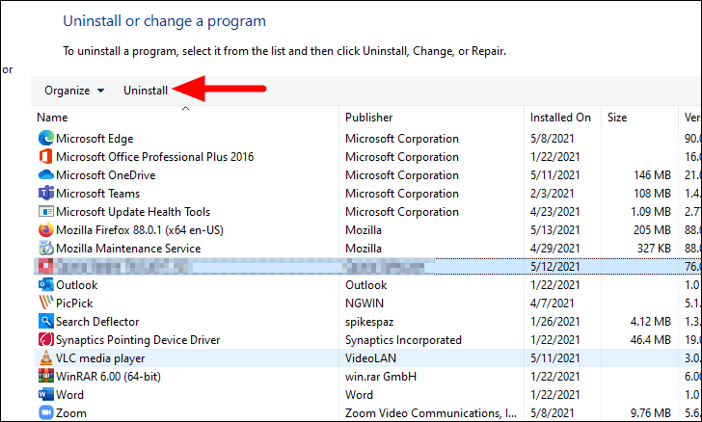The height and width of the screenshot is (422, 702).
Task: Select the Outlook program name
Action: coord(76,284)
